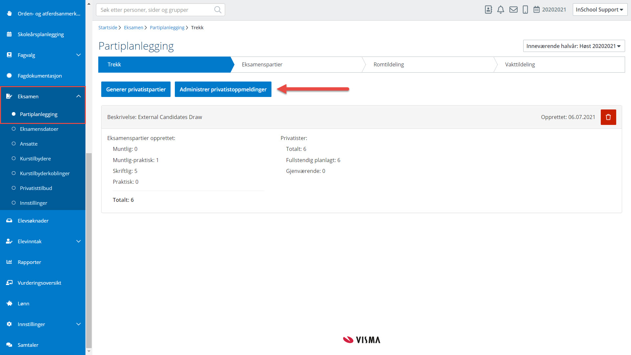The height and width of the screenshot is (355, 631).
Task: Click the Fagdokumentasjon badge icon
Action: pyautogui.click(x=9, y=76)
